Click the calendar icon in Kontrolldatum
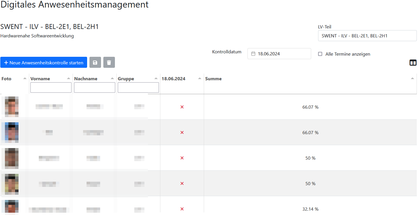The image size is (420, 215). [x=253, y=54]
